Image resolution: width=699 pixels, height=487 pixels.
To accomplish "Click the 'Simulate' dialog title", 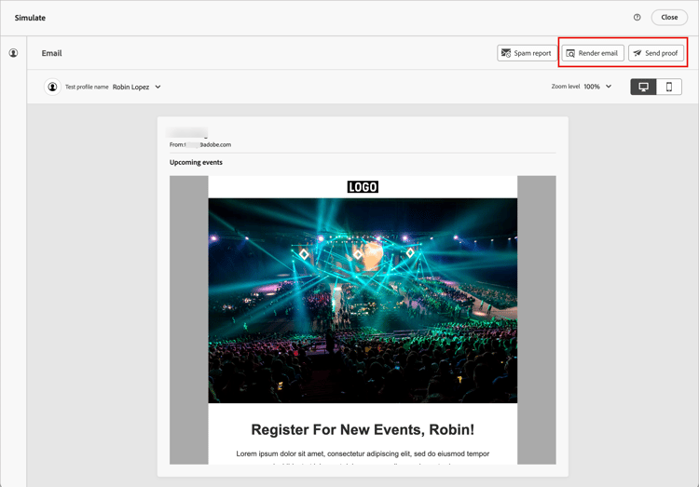I will point(30,18).
